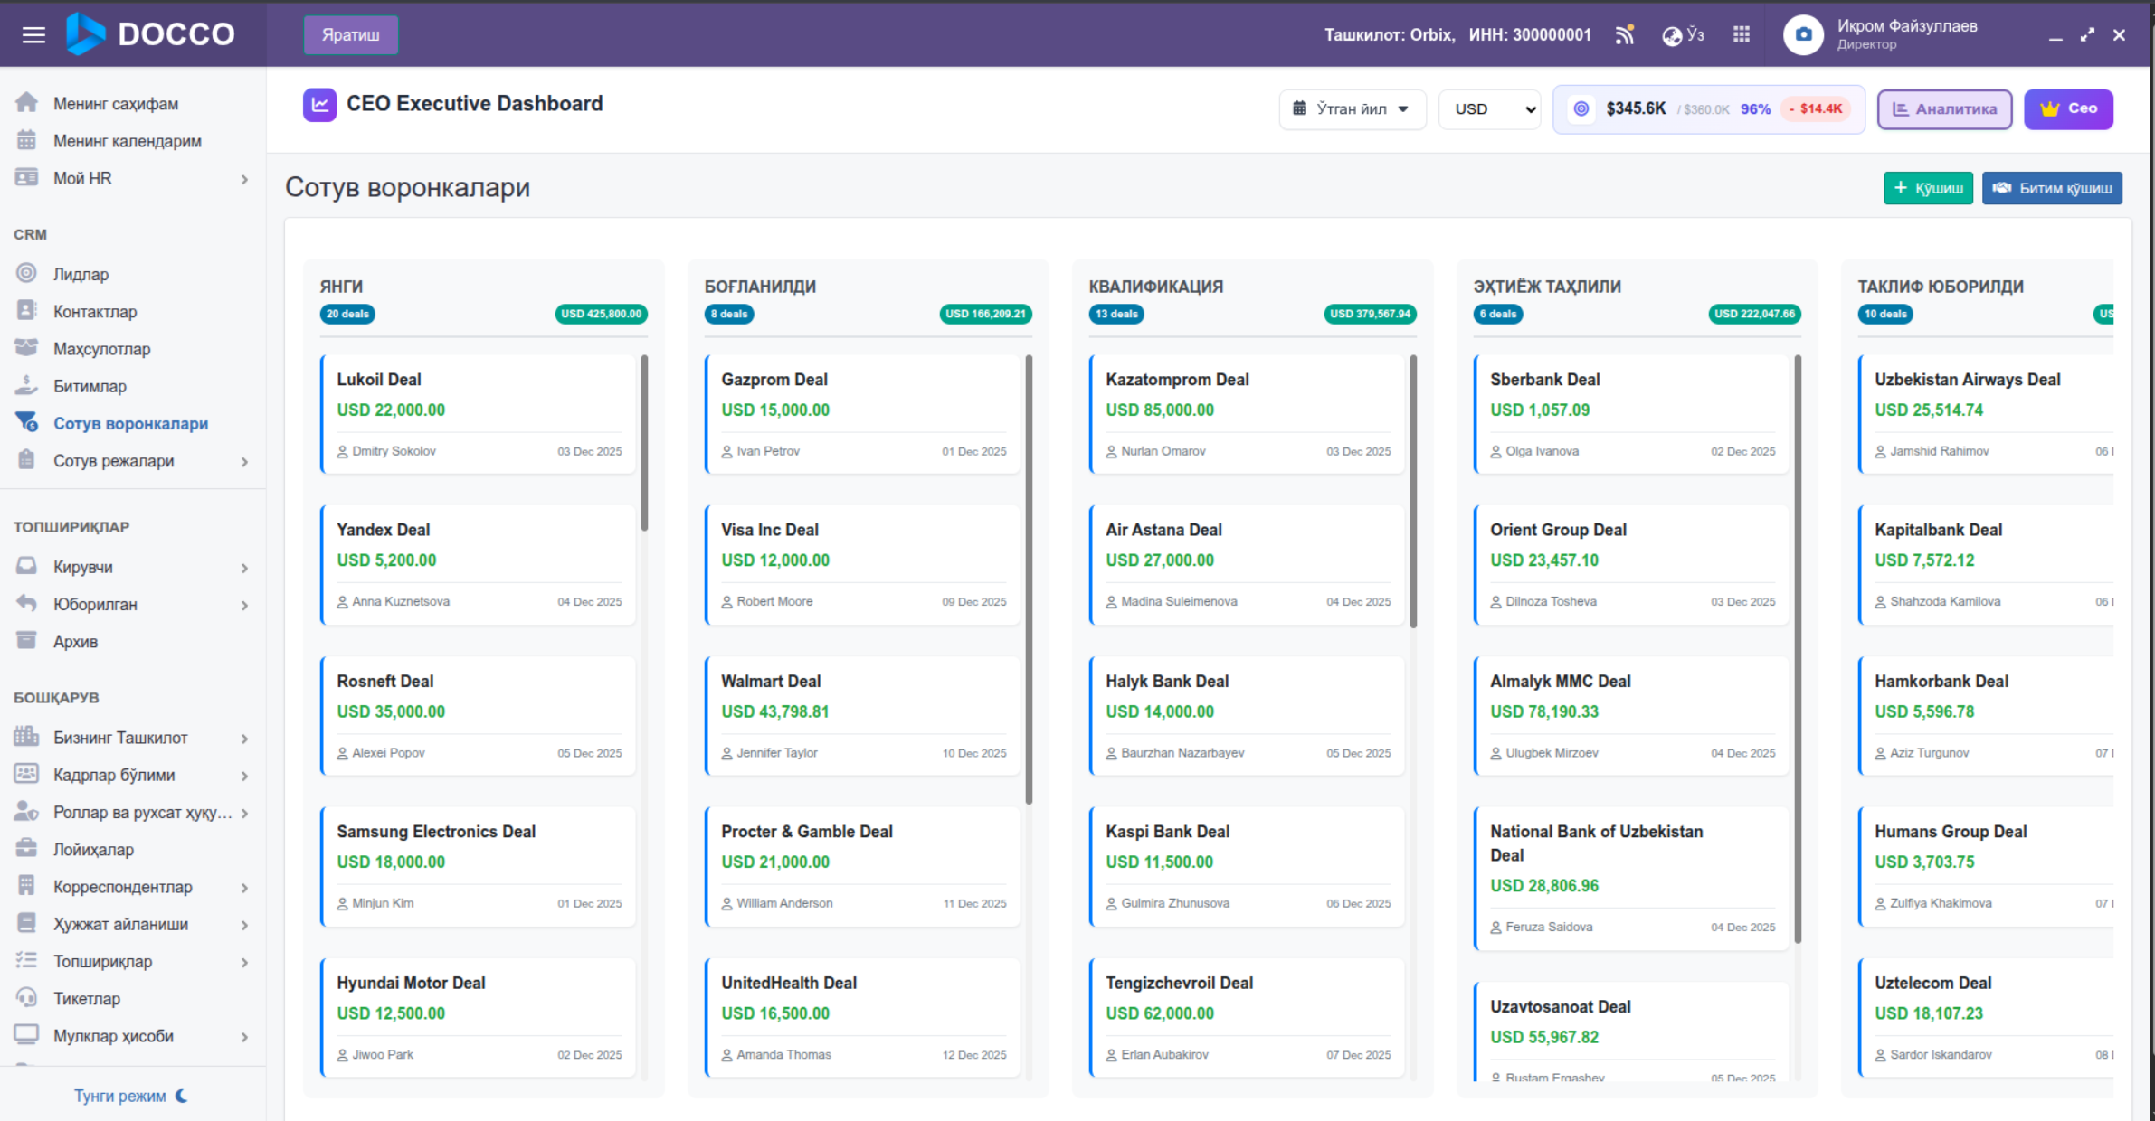Screen dimensions: 2155x1121
Task: Open the RSS feed notifications icon
Action: click(x=1625, y=35)
